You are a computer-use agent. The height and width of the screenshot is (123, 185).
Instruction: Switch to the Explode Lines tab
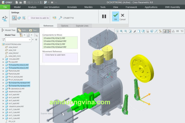pyautogui.click(x=82, y=26)
